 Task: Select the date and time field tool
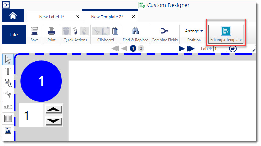[8, 83]
